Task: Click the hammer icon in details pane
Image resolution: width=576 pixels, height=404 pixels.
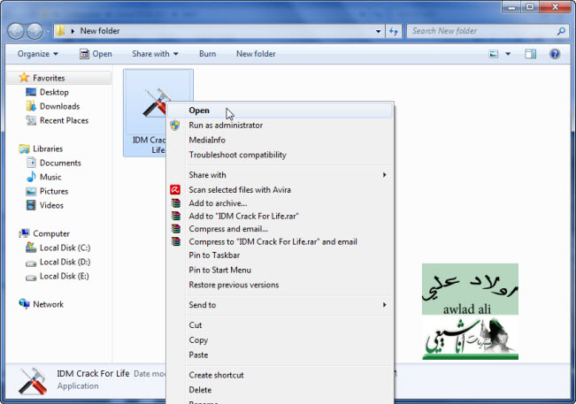Action: pos(33,382)
